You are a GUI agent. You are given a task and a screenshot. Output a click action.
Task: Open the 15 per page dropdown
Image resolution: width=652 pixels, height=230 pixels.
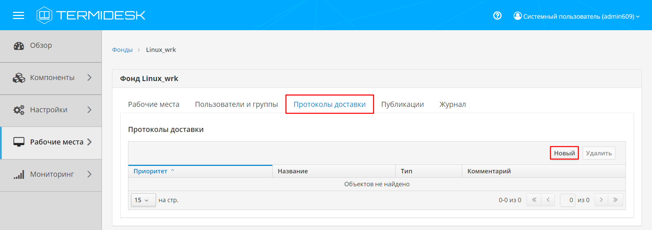pyautogui.click(x=143, y=200)
